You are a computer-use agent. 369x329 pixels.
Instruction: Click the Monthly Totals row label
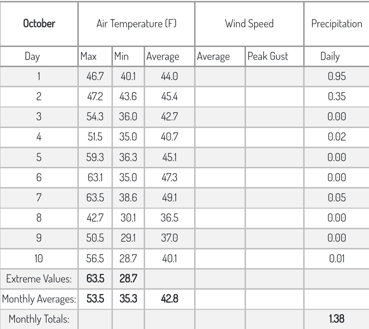39,319
